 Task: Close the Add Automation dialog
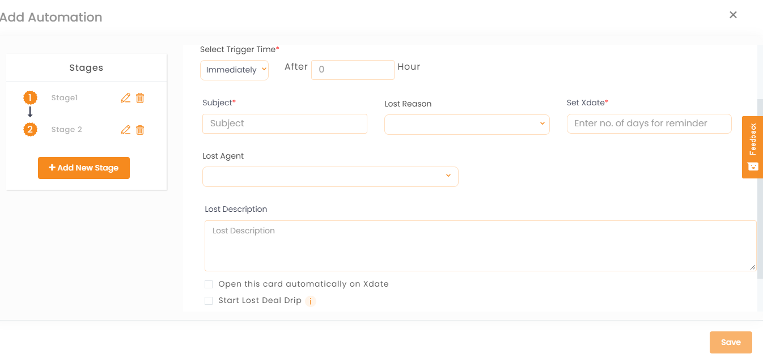(x=733, y=15)
